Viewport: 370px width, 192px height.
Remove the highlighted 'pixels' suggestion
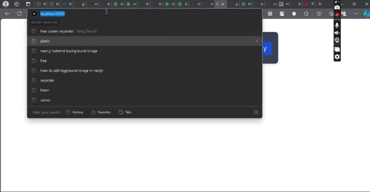(x=257, y=41)
